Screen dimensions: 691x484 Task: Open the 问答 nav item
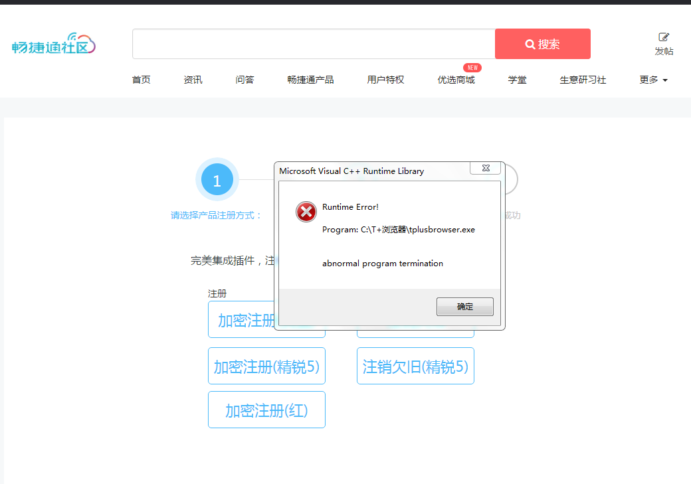[245, 80]
